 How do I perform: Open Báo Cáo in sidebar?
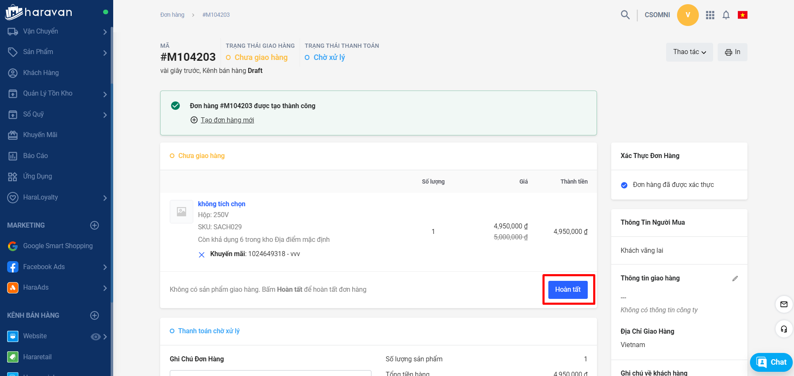35,156
